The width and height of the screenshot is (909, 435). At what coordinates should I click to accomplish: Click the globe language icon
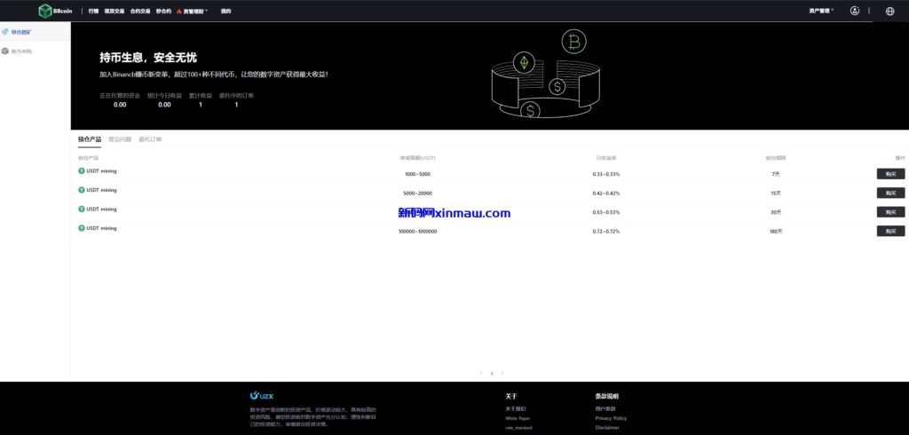889,12
